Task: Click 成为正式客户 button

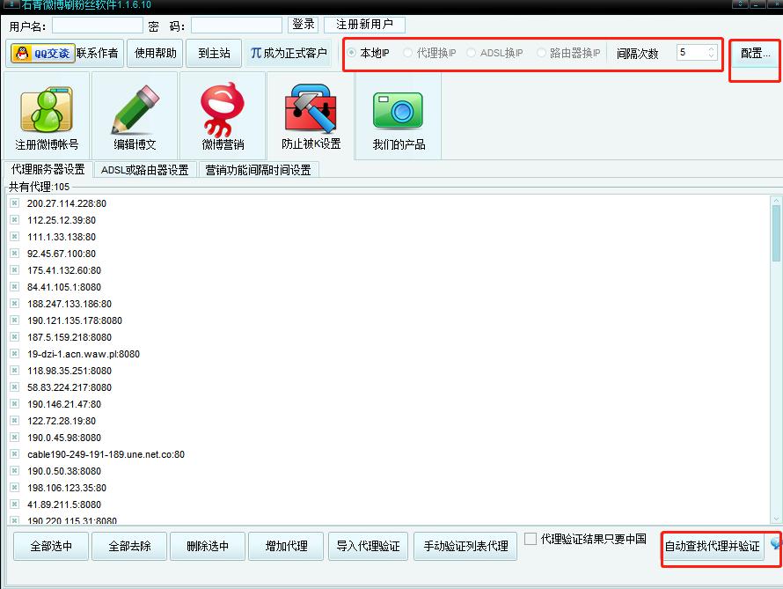Action: pos(289,53)
